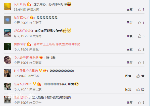
Task: Open mentioned user @夜墨微雨问海棠
Action: coord(68,44)
